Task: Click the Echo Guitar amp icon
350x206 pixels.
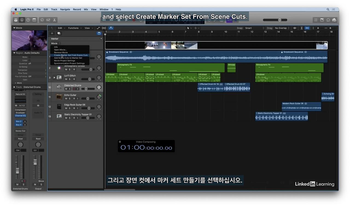Action: (x=59, y=97)
